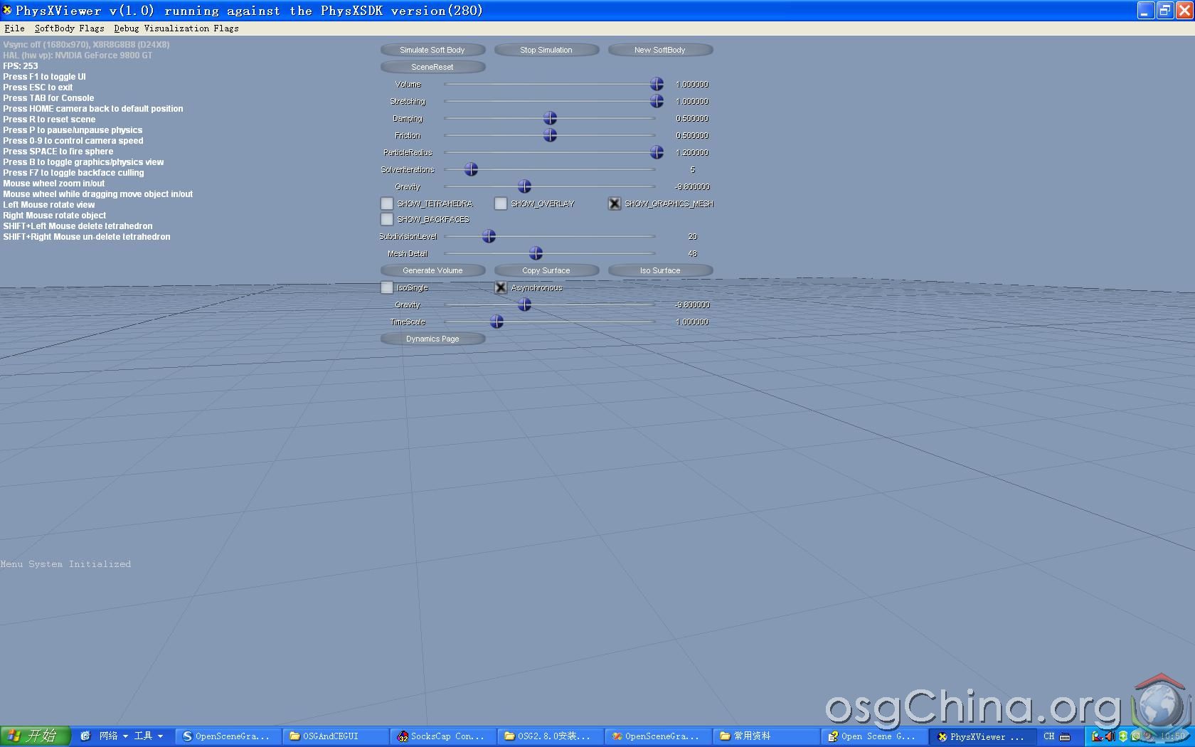Click the Damping slider handle
The image size is (1195, 747).
click(550, 118)
